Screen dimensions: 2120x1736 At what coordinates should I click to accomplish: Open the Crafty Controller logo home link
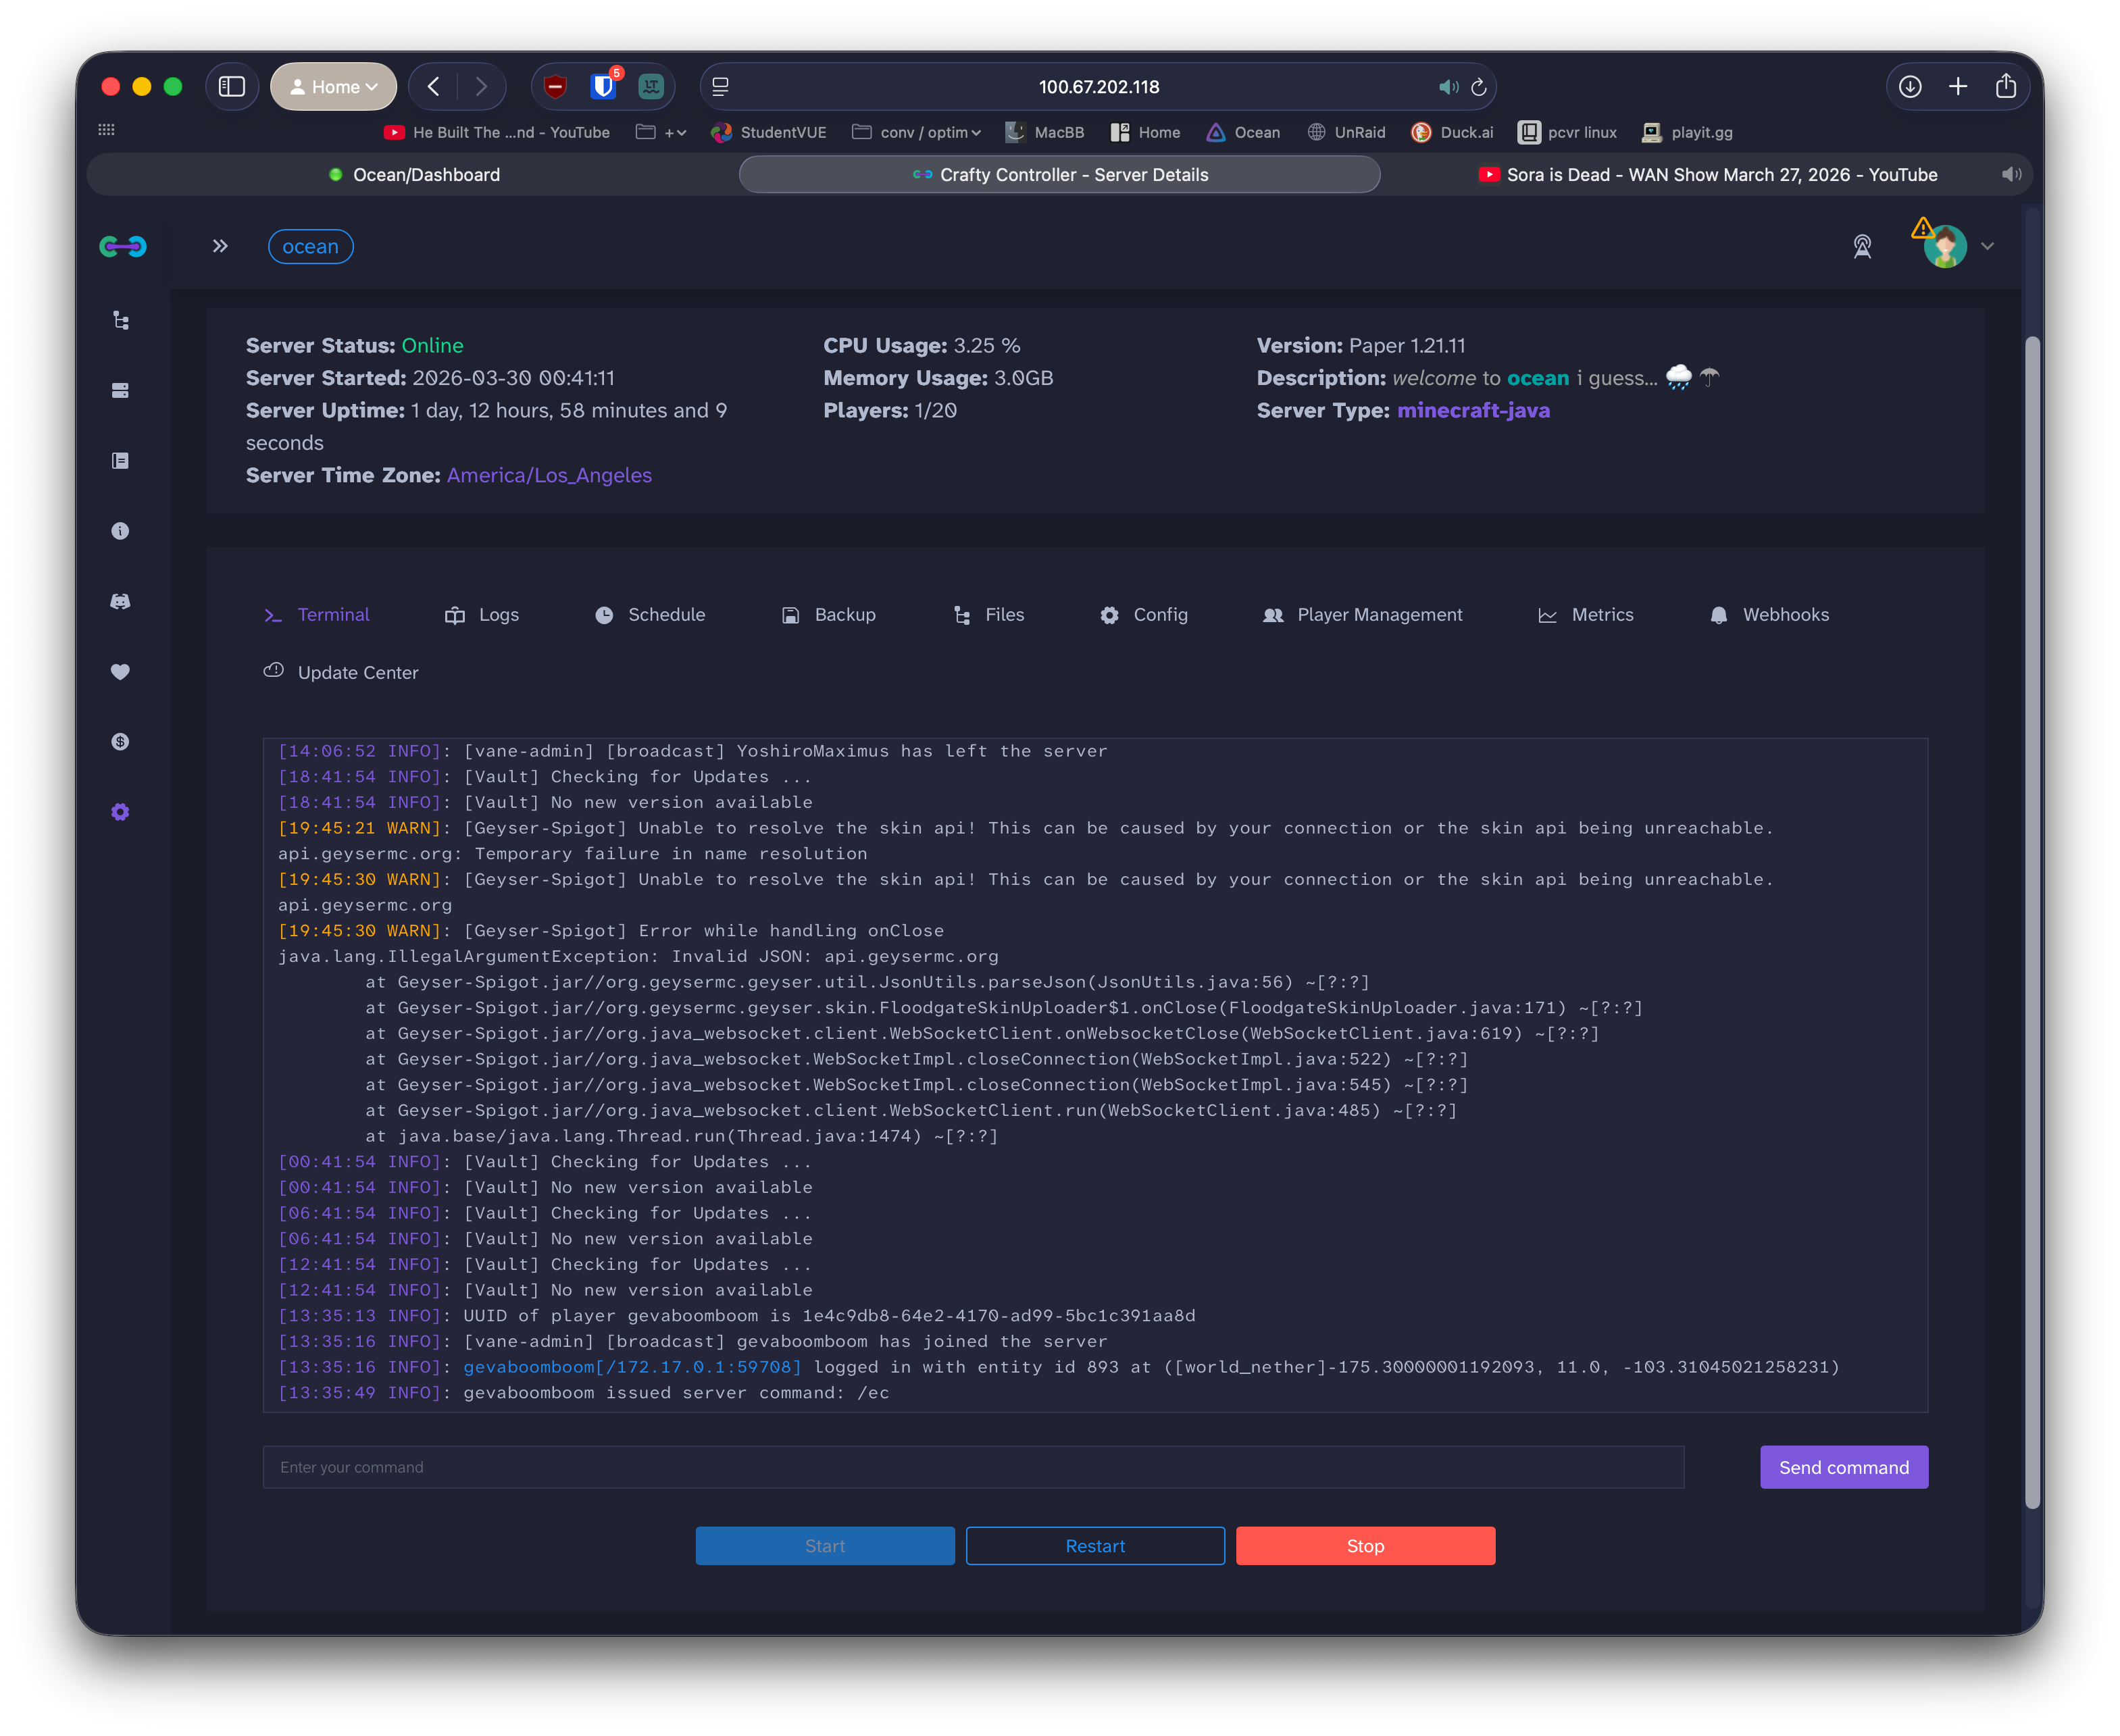(x=122, y=246)
